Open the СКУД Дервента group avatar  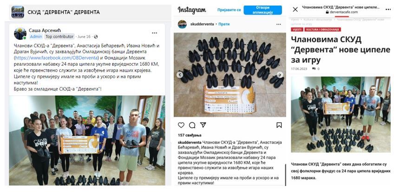tap(18, 12)
